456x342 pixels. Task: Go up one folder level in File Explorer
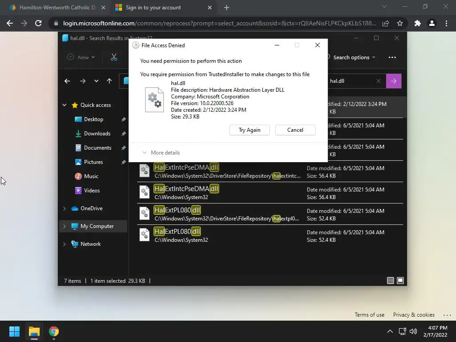coord(110,81)
